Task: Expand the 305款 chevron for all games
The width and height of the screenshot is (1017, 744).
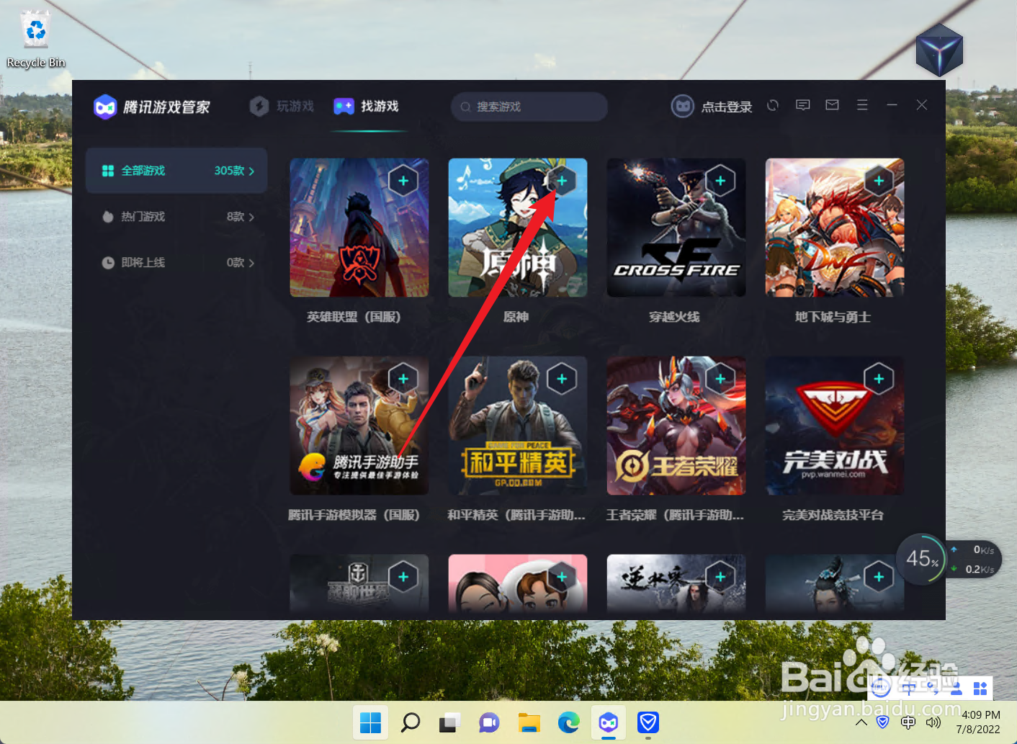Action: pos(251,171)
